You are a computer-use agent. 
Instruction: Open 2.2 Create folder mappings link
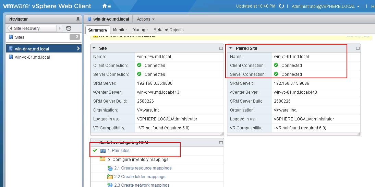(x=140, y=177)
